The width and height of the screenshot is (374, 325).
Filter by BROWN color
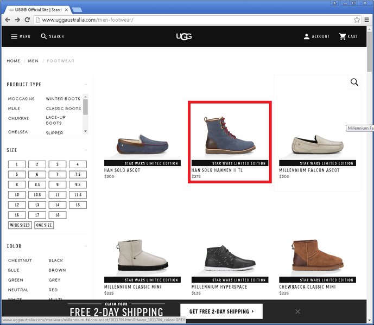57,270
